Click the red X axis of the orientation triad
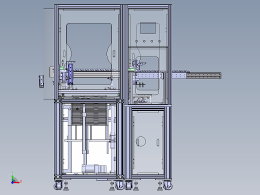 click(17, 182)
